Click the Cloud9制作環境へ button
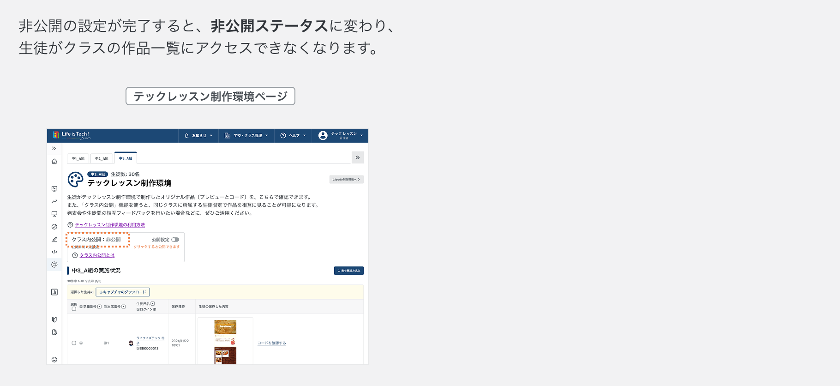This screenshot has width=840, height=386. coord(347,180)
